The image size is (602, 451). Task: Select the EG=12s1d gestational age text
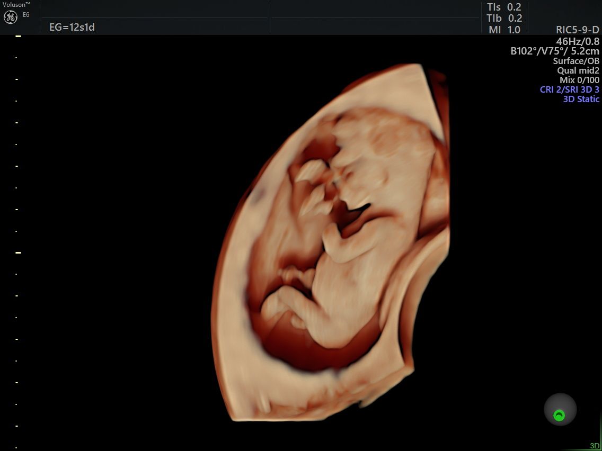72,27
